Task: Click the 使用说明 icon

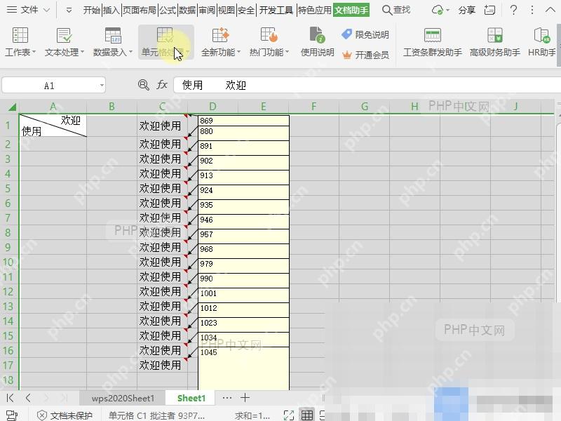Action: tap(317, 34)
